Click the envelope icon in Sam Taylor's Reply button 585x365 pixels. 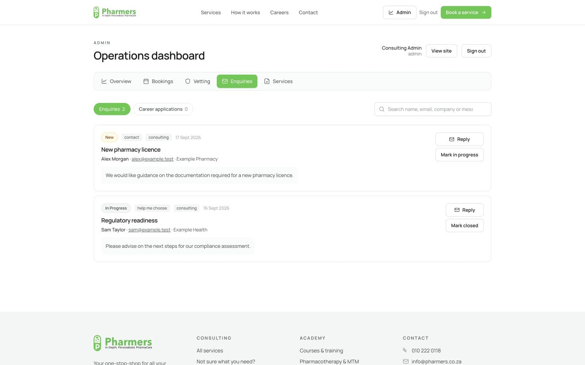coord(457,210)
